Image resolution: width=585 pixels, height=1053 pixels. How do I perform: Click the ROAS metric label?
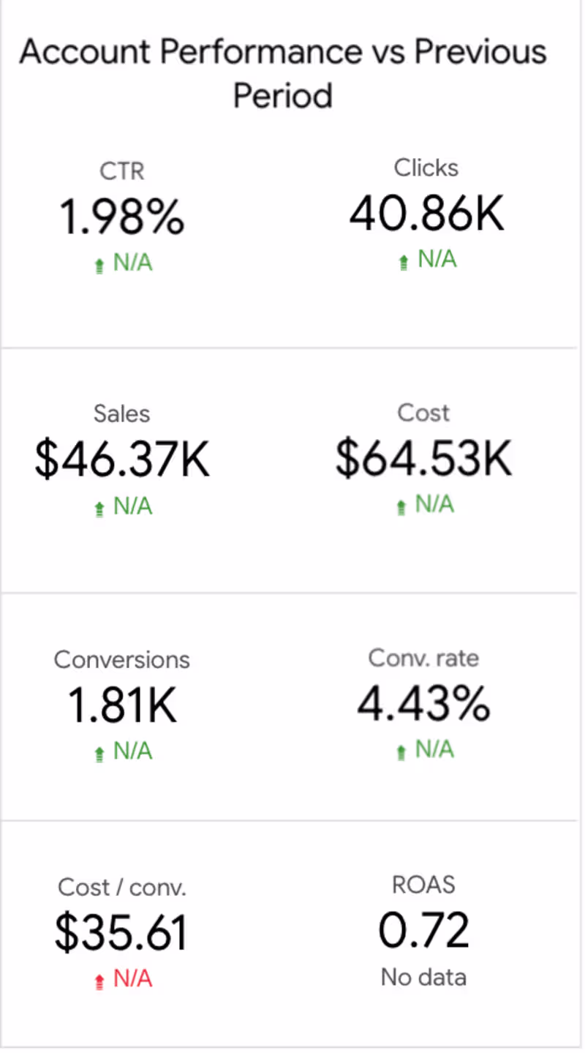pyautogui.click(x=423, y=885)
